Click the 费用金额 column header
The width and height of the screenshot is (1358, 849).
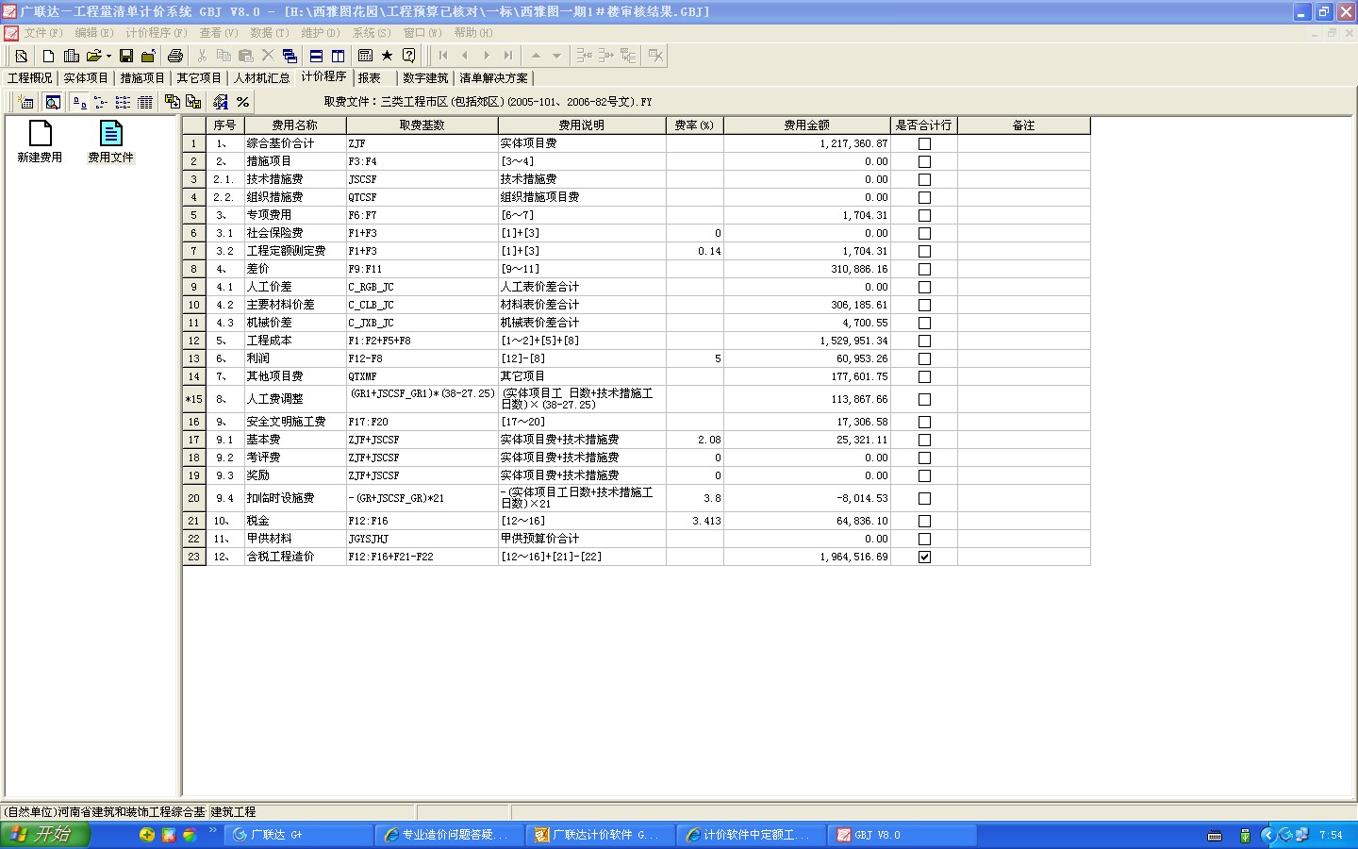click(x=807, y=125)
